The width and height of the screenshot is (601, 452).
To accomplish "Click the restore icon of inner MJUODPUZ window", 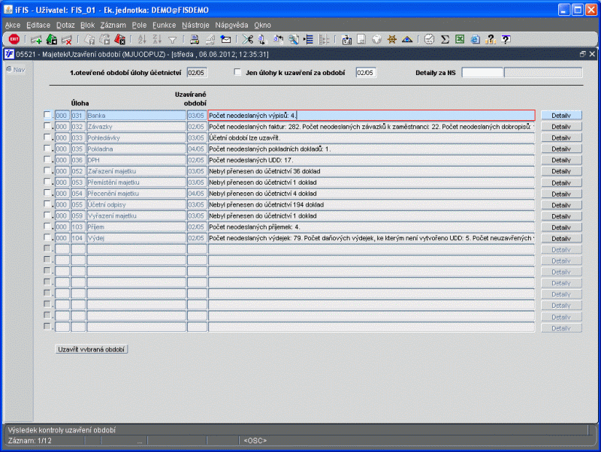I will coord(583,54).
